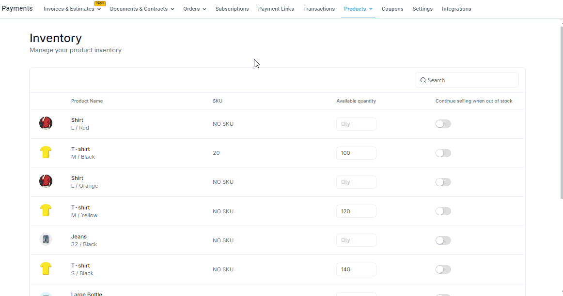This screenshot has height=296, width=563.
Task: Open the Coupons tab
Action: click(392, 9)
